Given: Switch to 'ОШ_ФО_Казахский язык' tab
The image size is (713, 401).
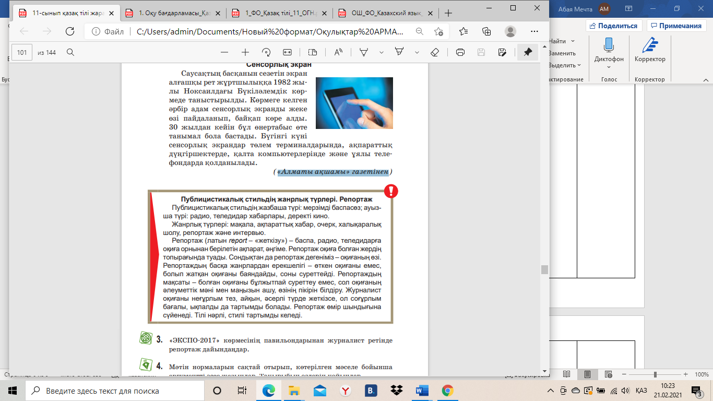Looking at the screenshot, I should point(387,13).
